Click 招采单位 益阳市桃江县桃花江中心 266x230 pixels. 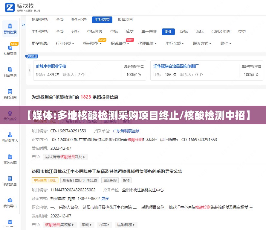pyautogui.click(x=143, y=190)
